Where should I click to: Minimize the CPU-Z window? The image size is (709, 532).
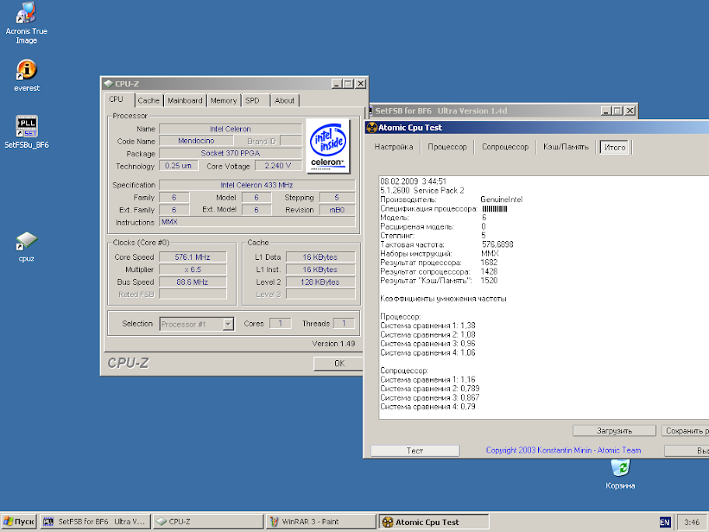pos(337,84)
